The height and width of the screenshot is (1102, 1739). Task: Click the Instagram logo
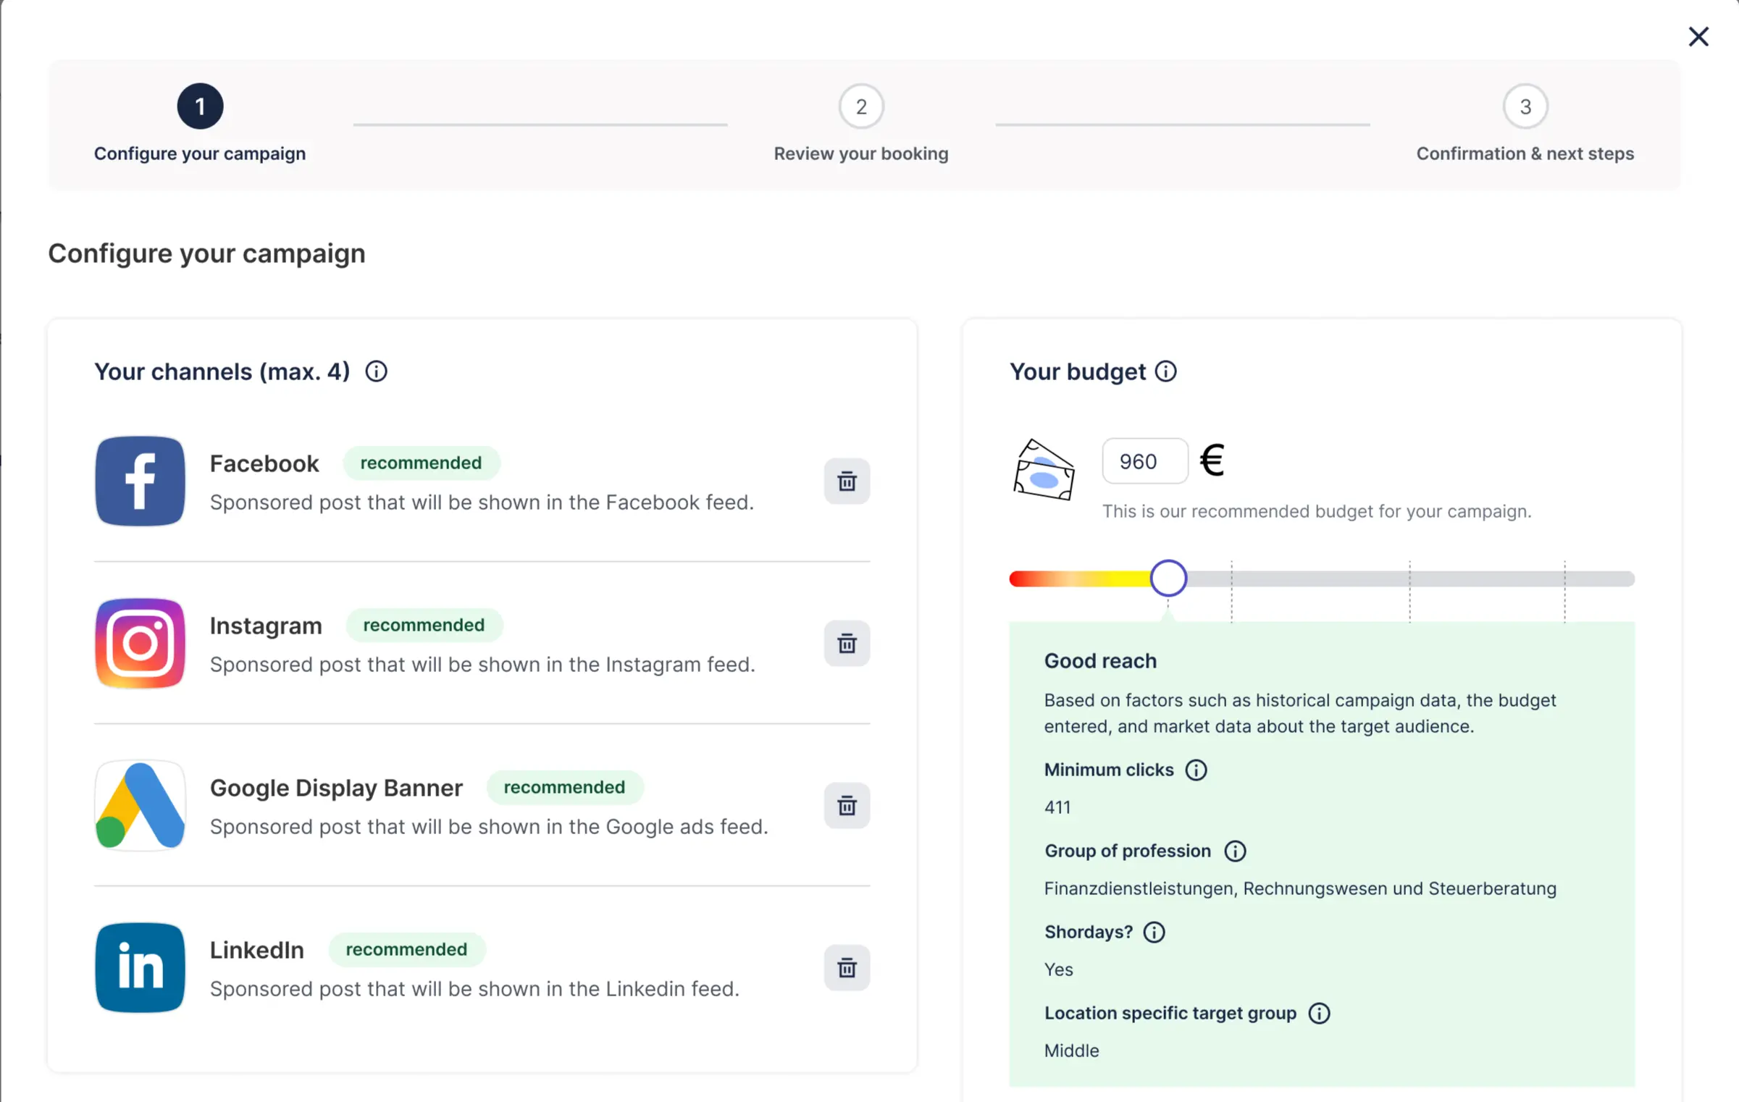140,643
